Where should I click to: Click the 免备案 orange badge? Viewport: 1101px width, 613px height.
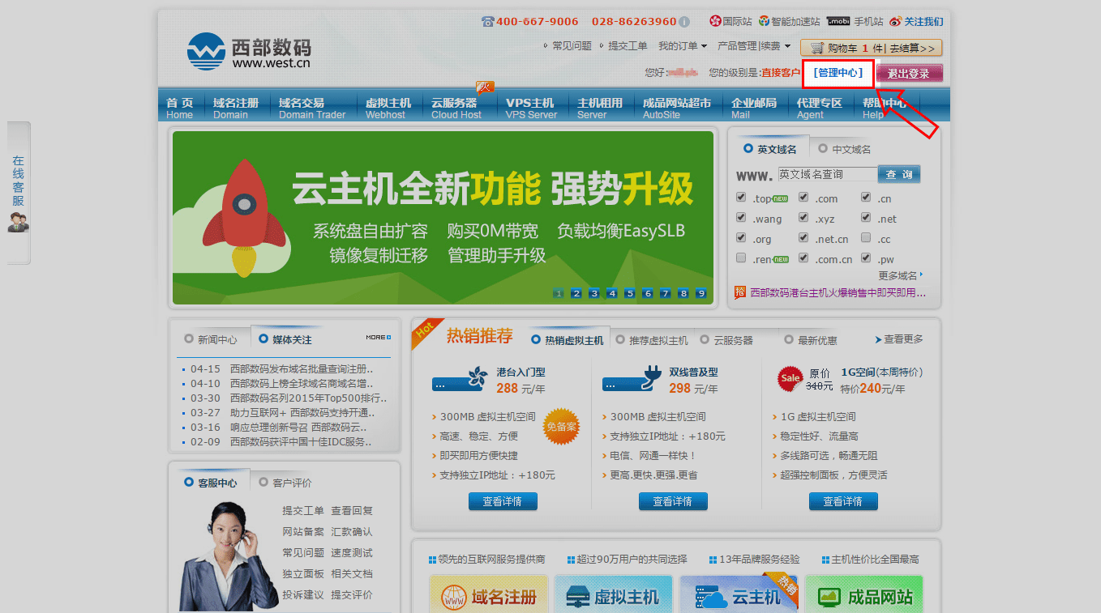[x=561, y=427]
